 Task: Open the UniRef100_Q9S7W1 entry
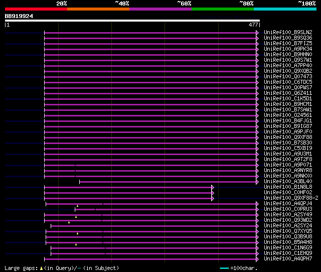288,60
